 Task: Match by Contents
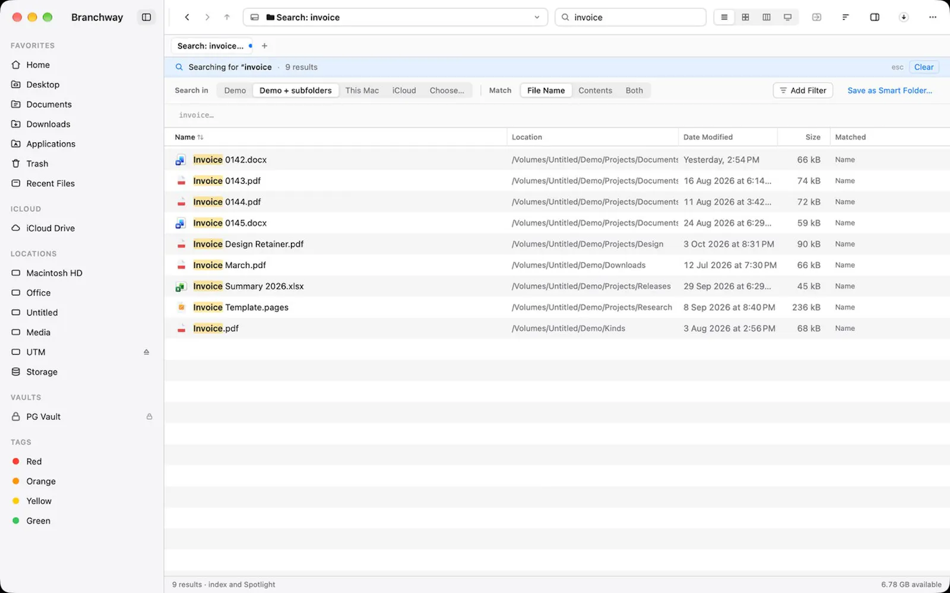[595, 90]
